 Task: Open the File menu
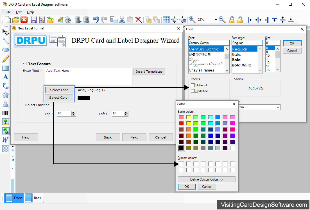[8, 12]
